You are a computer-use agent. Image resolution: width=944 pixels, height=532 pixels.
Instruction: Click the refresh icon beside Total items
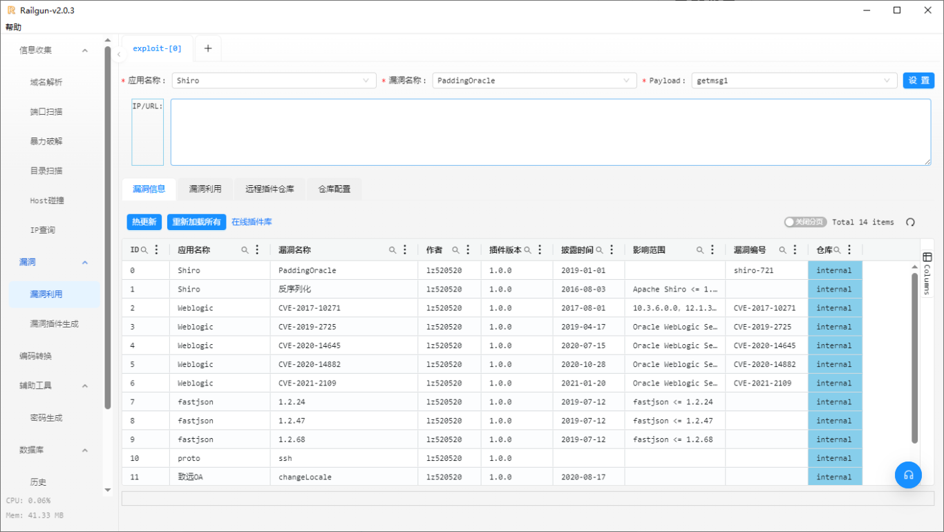[x=910, y=222]
